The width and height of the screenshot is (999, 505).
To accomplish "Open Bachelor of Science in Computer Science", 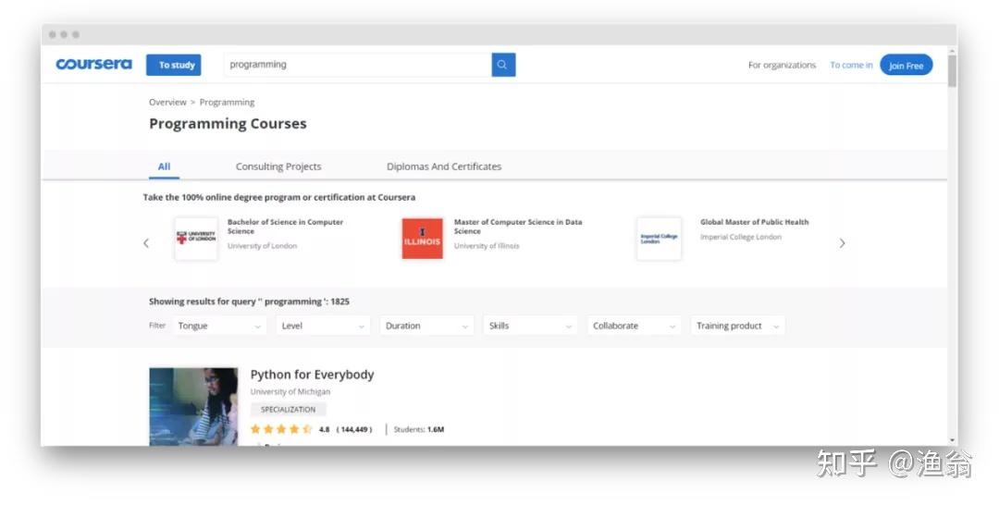I will click(286, 226).
